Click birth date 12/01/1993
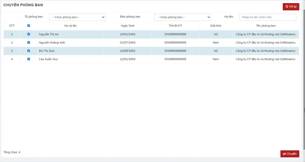 128,59
